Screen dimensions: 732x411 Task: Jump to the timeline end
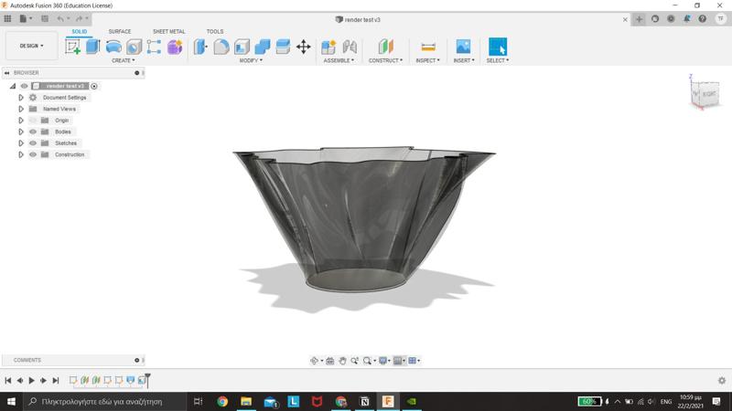pyautogui.click(x=56, y=380)
